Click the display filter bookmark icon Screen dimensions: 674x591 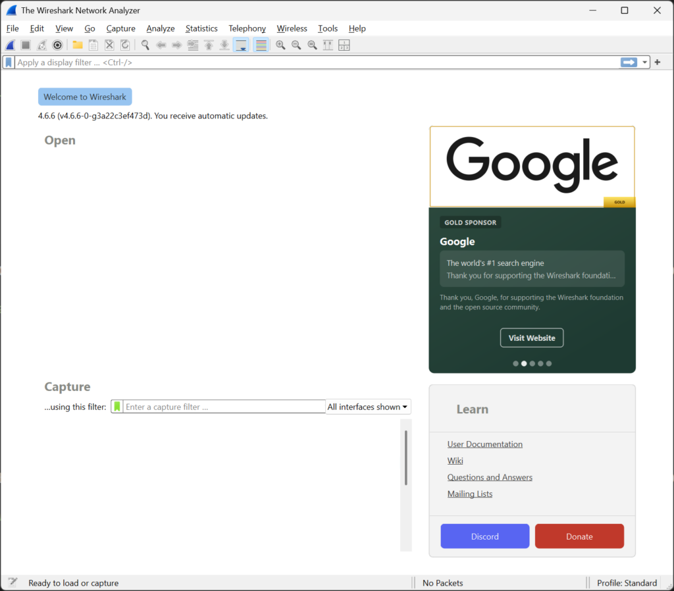(x=9, y=63)
